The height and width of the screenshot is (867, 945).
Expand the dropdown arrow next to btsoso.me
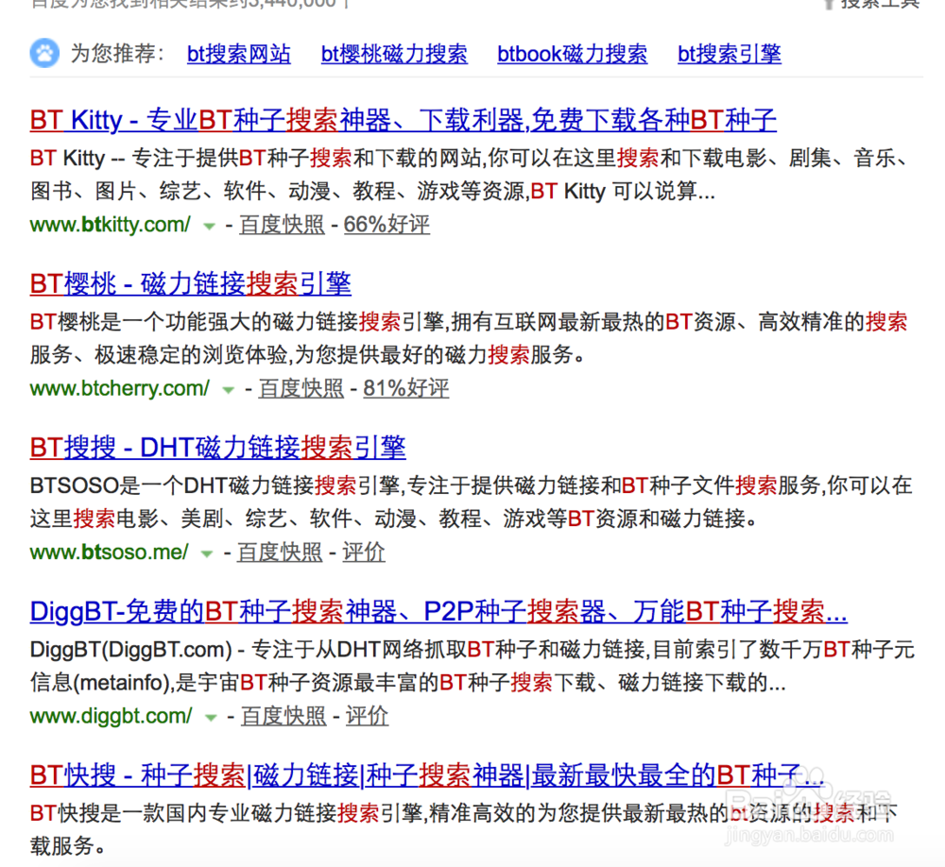tap(207, 554)
